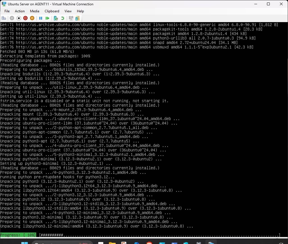Screen dimensions: 288x244
Task: Open the Help menu
Action: 80,11
